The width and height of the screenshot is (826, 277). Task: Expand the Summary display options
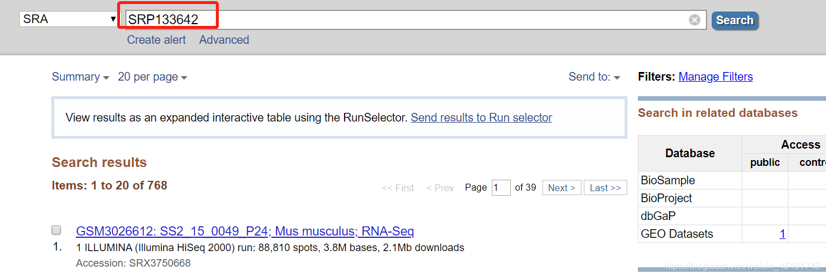click(80, 77)
